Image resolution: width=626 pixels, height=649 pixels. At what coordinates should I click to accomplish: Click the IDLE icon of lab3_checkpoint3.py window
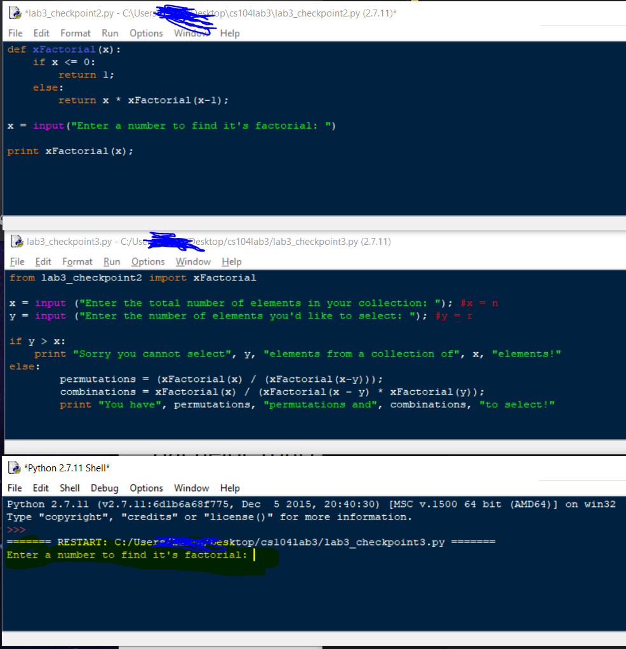pyautogui.click(x=17, y=241)
